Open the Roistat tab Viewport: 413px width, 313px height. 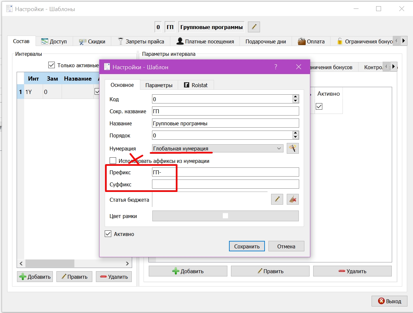click(x=196, y=85)
